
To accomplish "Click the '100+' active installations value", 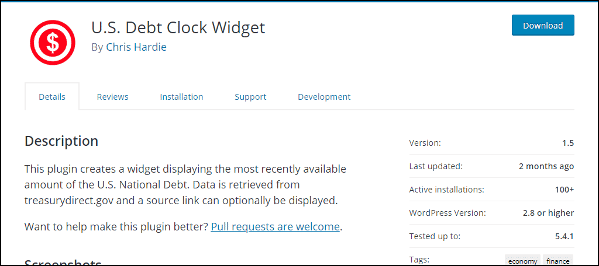I will tap(564, 190).
